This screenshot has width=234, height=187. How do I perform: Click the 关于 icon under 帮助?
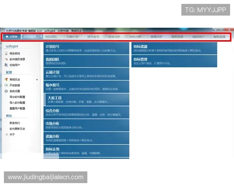[6, 134]
